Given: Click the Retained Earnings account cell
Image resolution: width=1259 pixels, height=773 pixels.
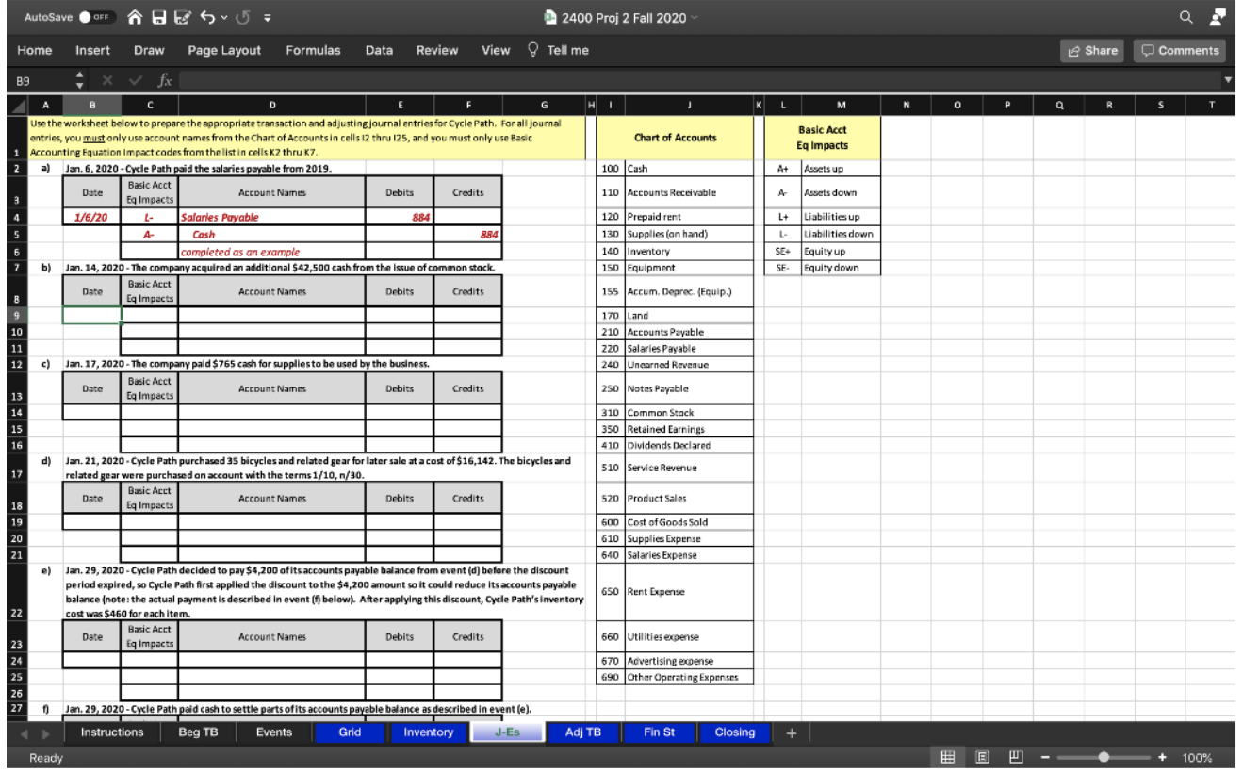Looking at the screenshot, I should click(690, 429).
